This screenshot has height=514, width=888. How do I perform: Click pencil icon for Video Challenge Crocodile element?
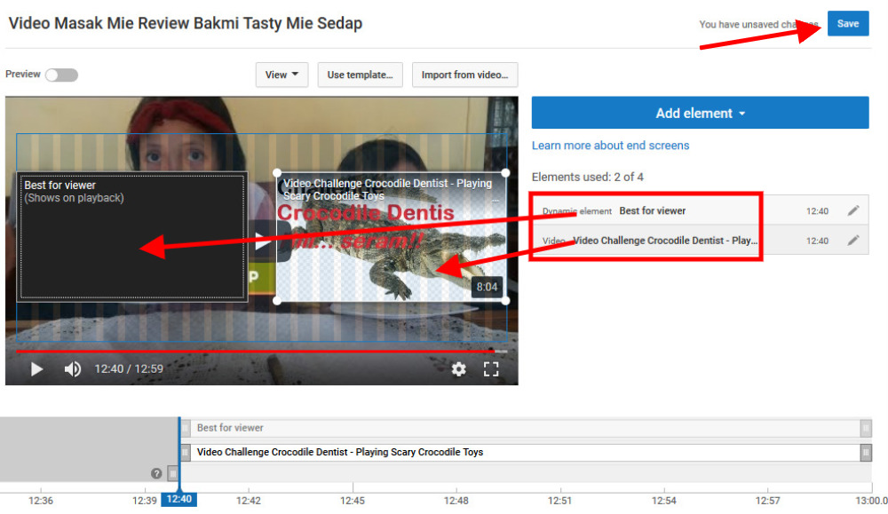(852, 241)
